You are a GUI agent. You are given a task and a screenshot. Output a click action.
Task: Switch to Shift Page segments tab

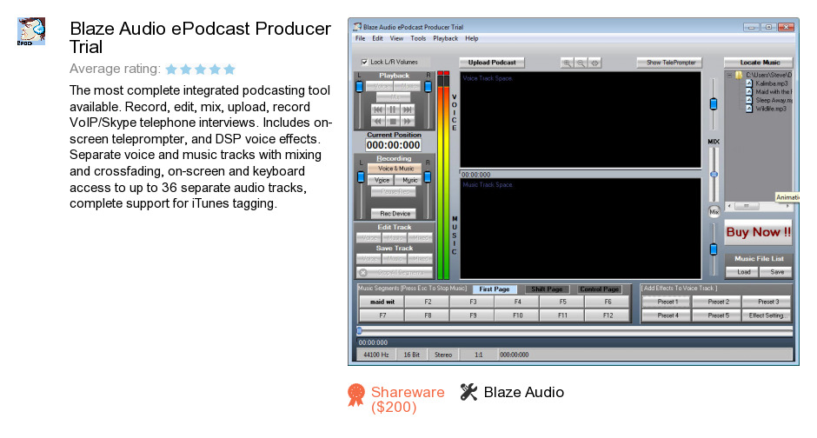[547, 289]
